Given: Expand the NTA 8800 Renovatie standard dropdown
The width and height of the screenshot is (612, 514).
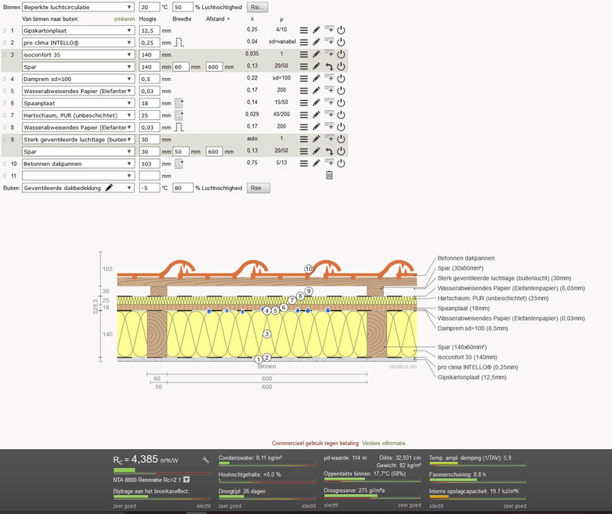Looking at the screenshot, I should [187, 480].
